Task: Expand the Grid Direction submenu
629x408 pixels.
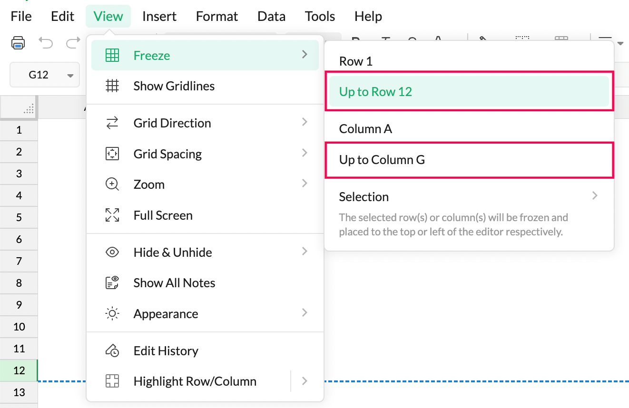Action: 305,123
